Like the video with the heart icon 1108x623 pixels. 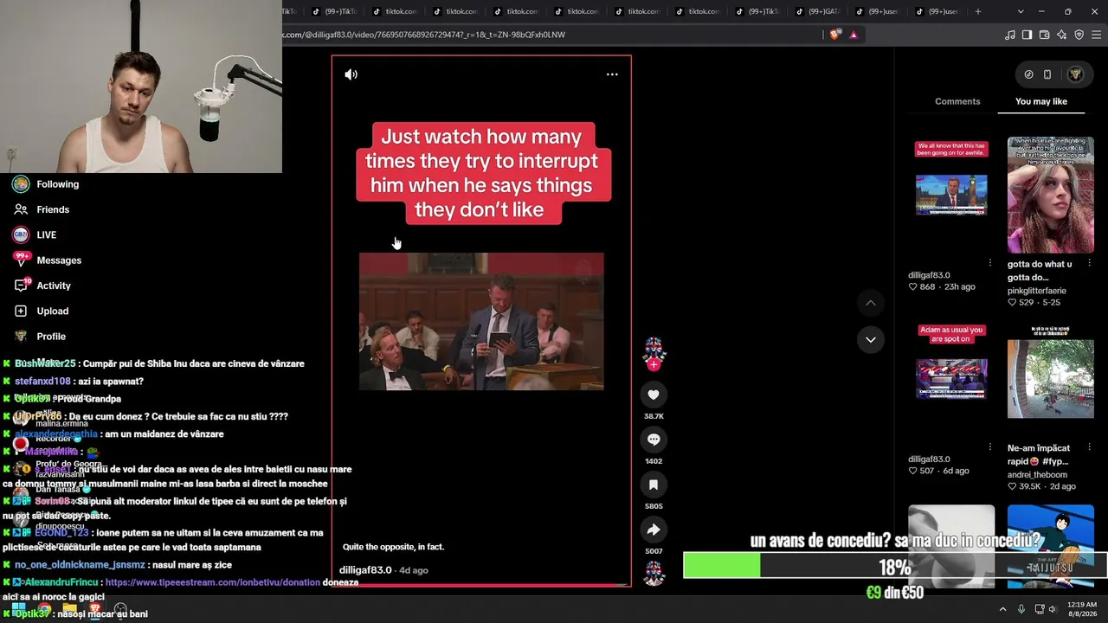(654, 395)
